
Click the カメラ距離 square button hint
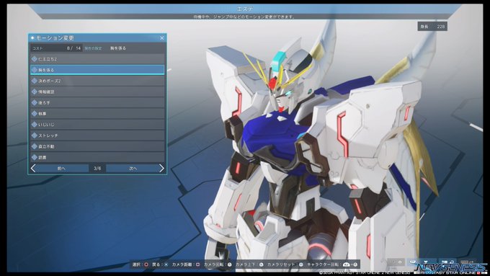[x=186, y=264]
